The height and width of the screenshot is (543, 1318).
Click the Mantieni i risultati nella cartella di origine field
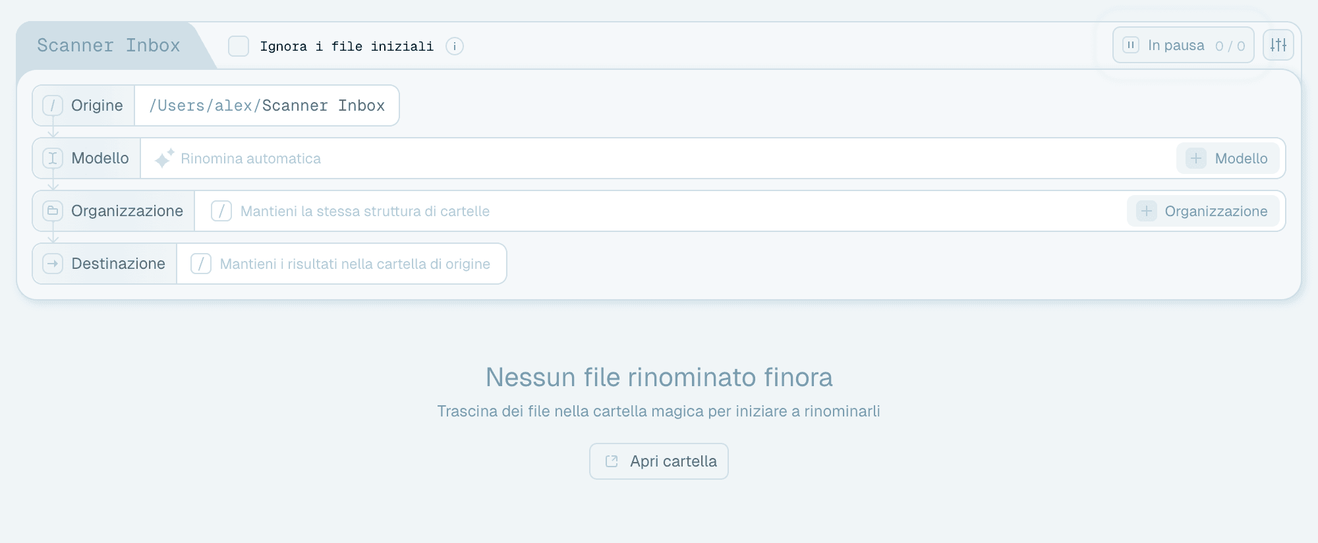(x=341, y=264)
